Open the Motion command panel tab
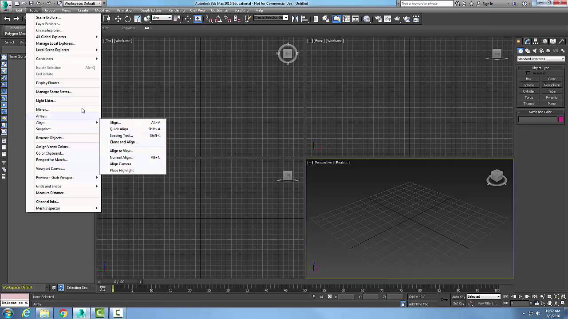 [x=545, y=41]
